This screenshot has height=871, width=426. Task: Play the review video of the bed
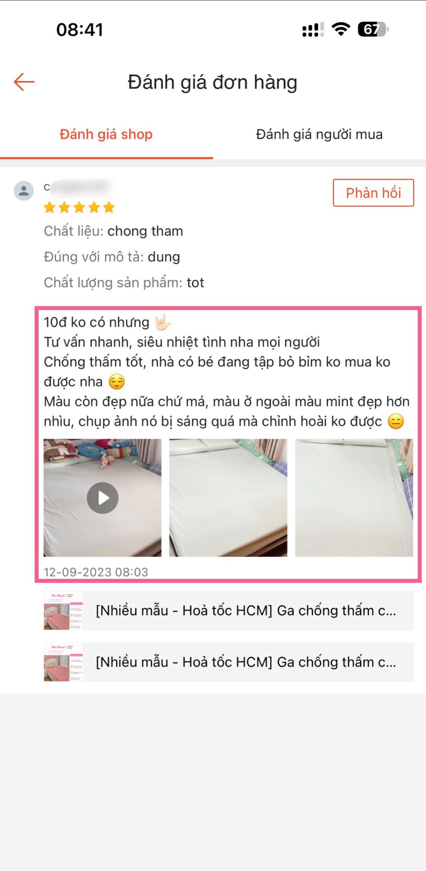click(x=103, y=498)
